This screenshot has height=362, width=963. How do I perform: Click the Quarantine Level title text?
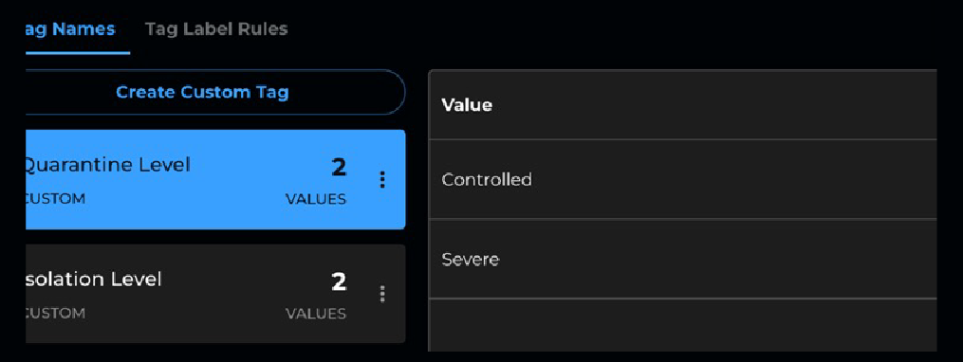click(108, 165)
